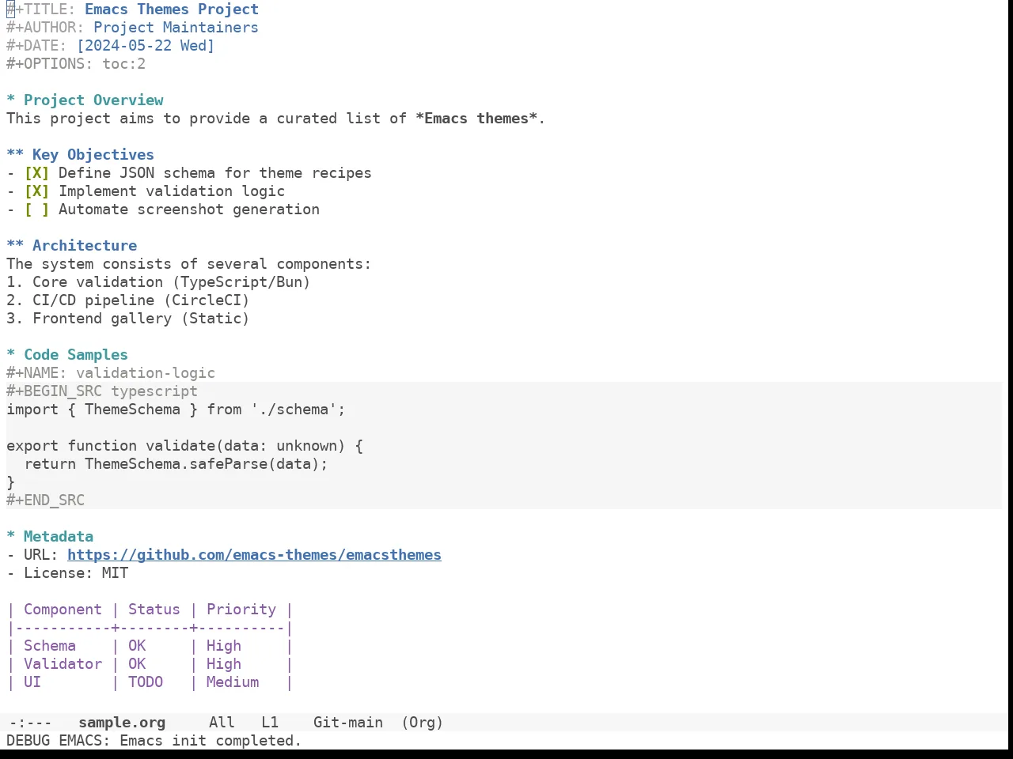Click the #+END_SRC block delimiter
The width and height of the screenshot is (1013, 759).
tap(45, 500)
